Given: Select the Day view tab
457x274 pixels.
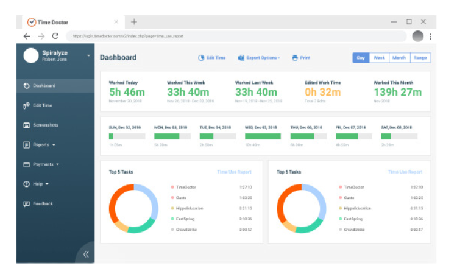Looking at the screenshot, I should (361, 58).
